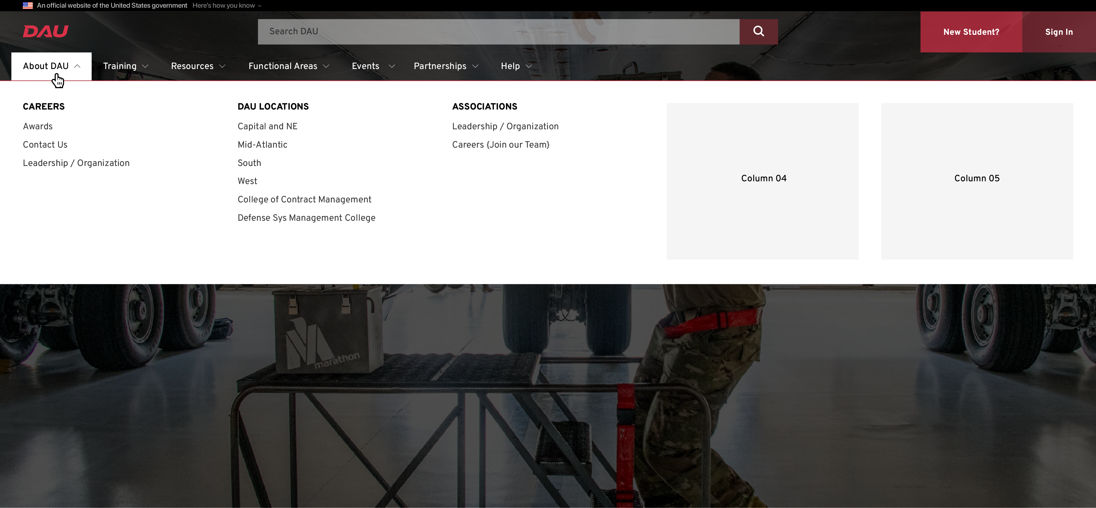Click the CAREERS column heading

(x=44, y=106)
